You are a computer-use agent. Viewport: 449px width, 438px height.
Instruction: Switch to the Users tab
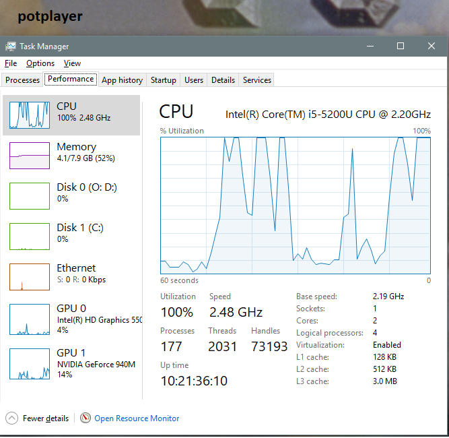(194, 80)
